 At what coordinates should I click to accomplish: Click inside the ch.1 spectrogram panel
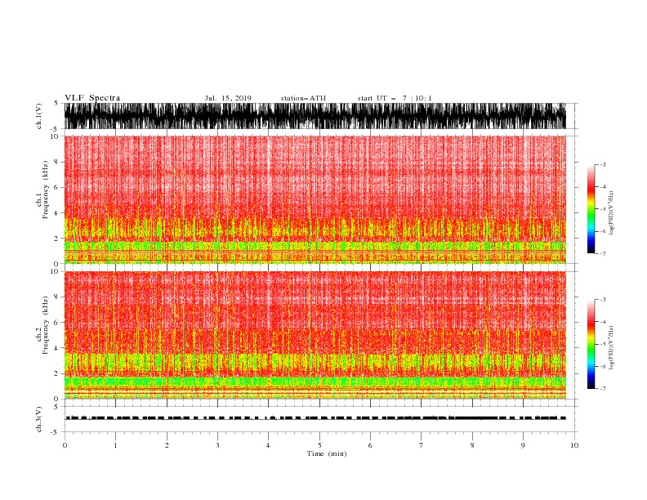[315, 199]
